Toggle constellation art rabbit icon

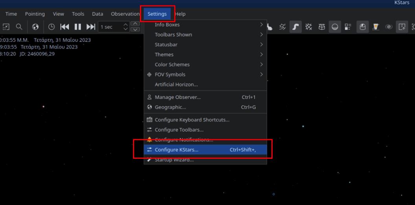click(x=270, y=27)
